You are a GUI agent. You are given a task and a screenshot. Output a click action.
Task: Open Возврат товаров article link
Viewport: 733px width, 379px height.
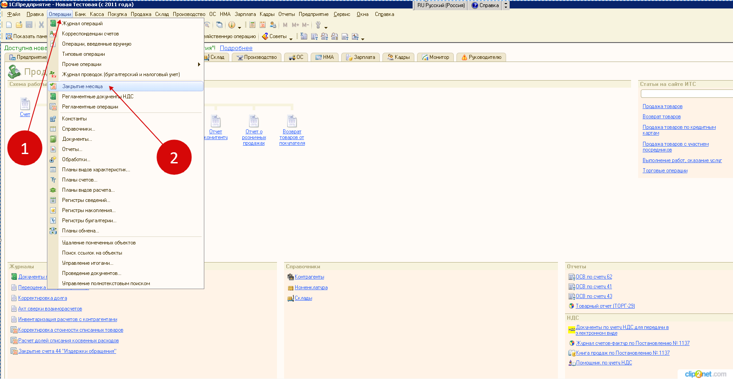[662, 116]
